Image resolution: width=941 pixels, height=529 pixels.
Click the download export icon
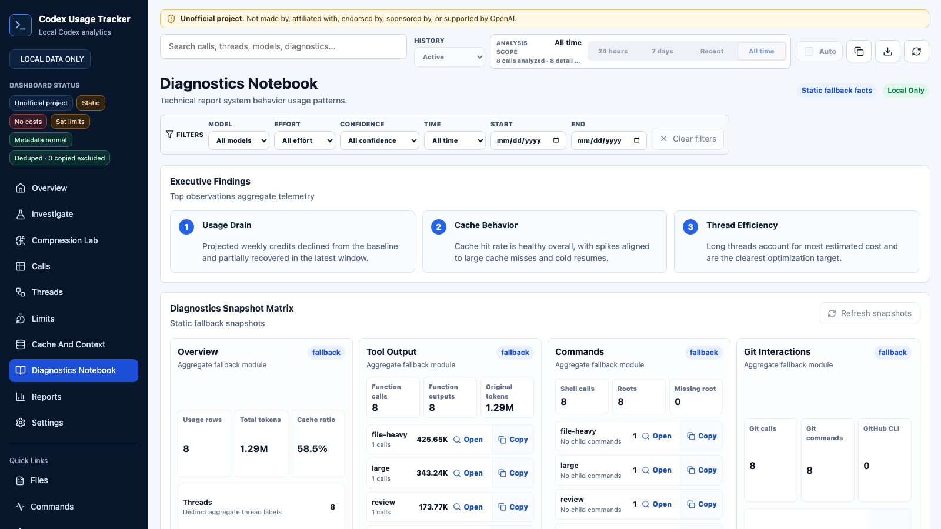click(x=887, y=51)
